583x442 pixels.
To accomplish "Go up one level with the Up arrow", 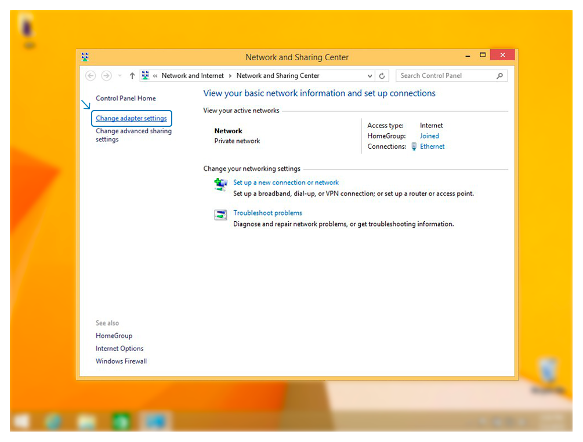I will click(132, 76).
